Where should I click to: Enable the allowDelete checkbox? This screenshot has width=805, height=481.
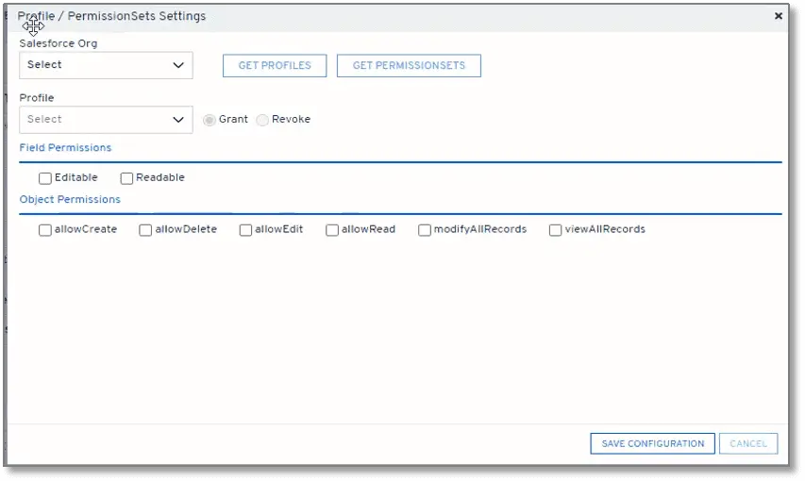point(145,230)
